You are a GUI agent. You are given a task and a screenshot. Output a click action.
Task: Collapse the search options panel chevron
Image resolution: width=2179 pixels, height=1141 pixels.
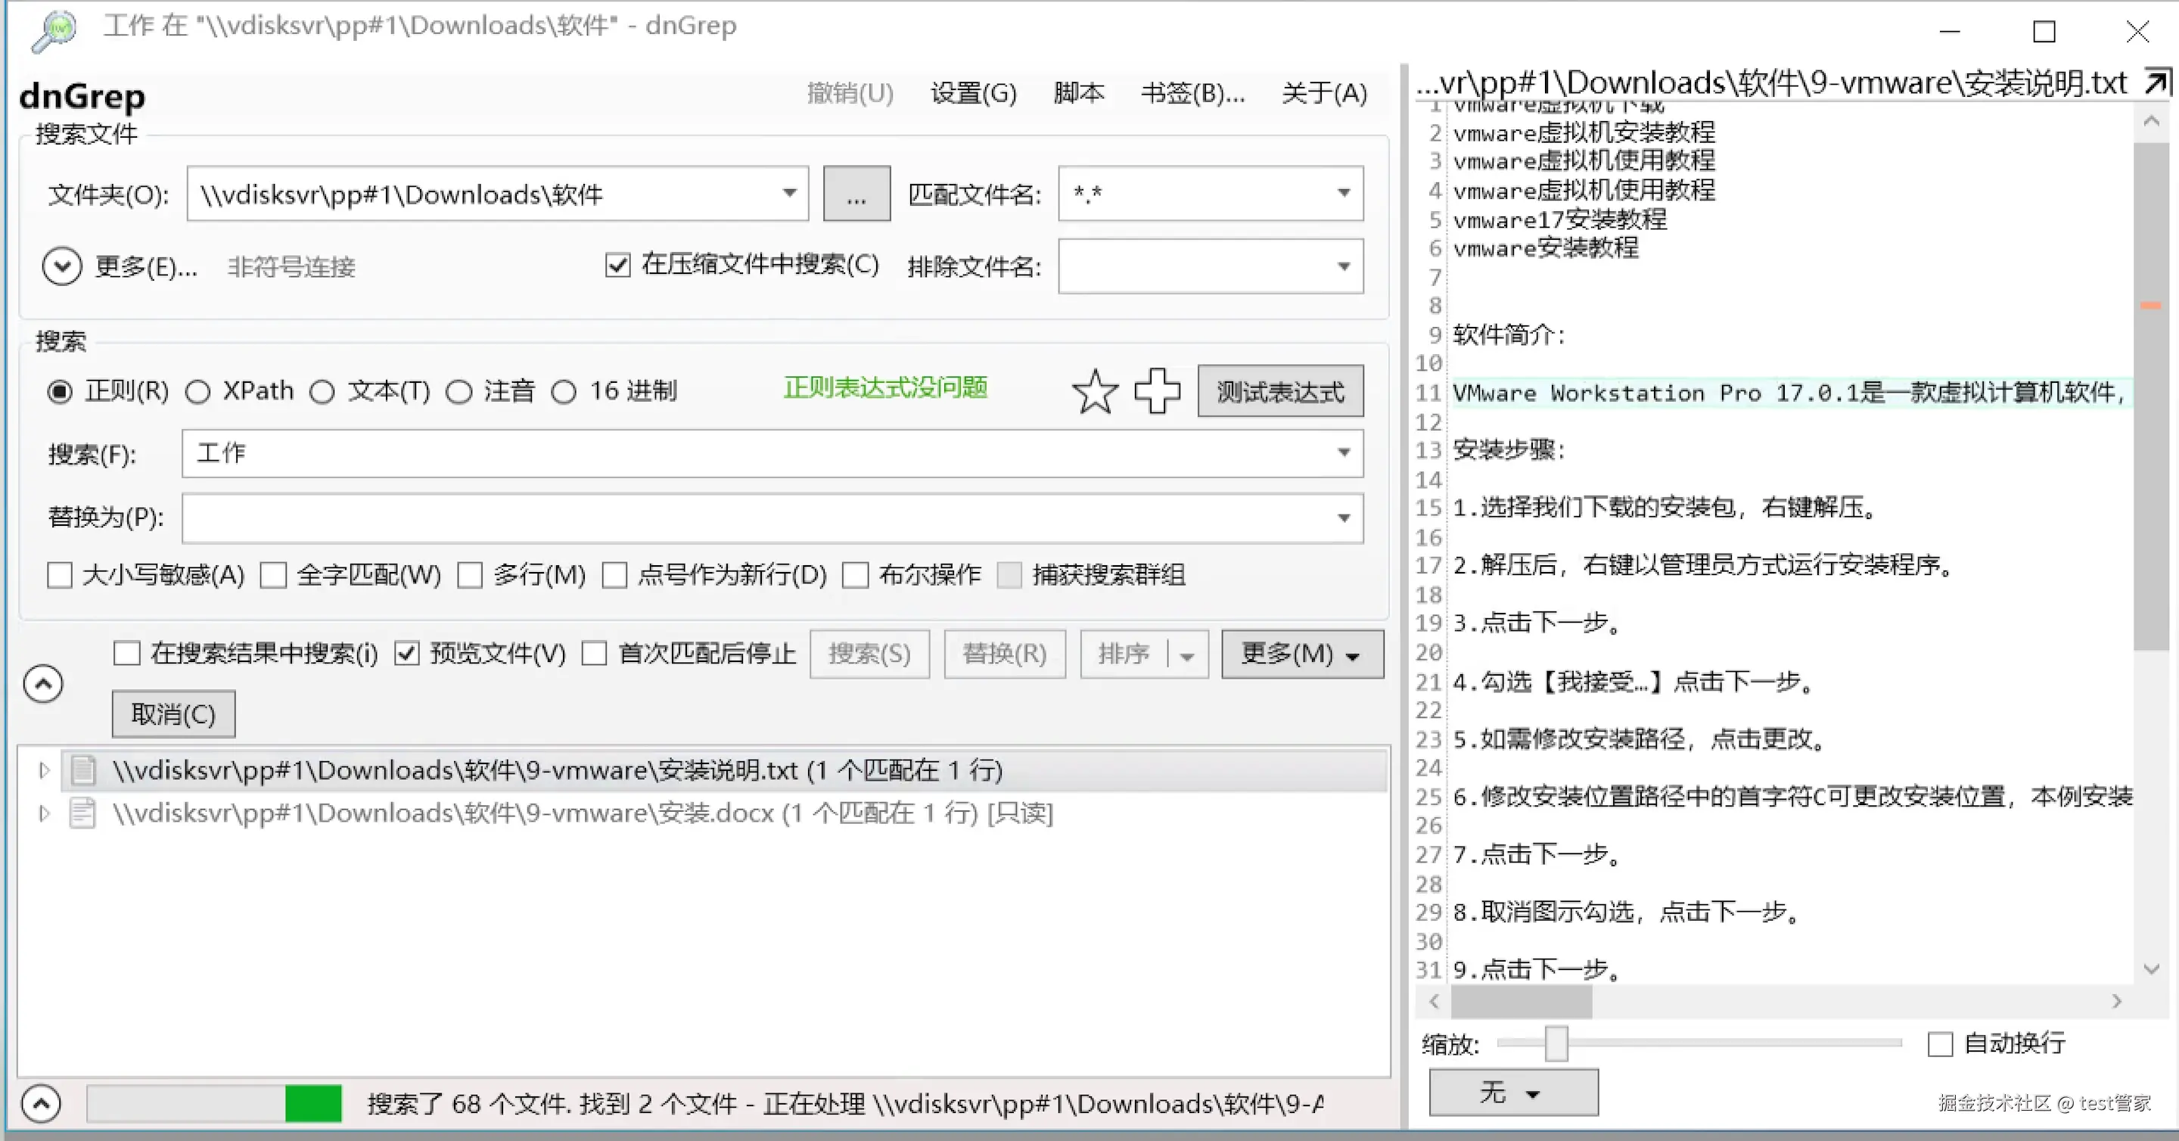point(42,682)
